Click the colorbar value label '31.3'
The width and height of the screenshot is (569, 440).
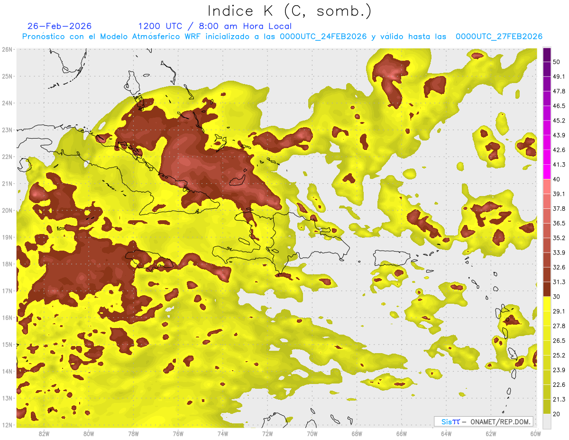point(559,282)
